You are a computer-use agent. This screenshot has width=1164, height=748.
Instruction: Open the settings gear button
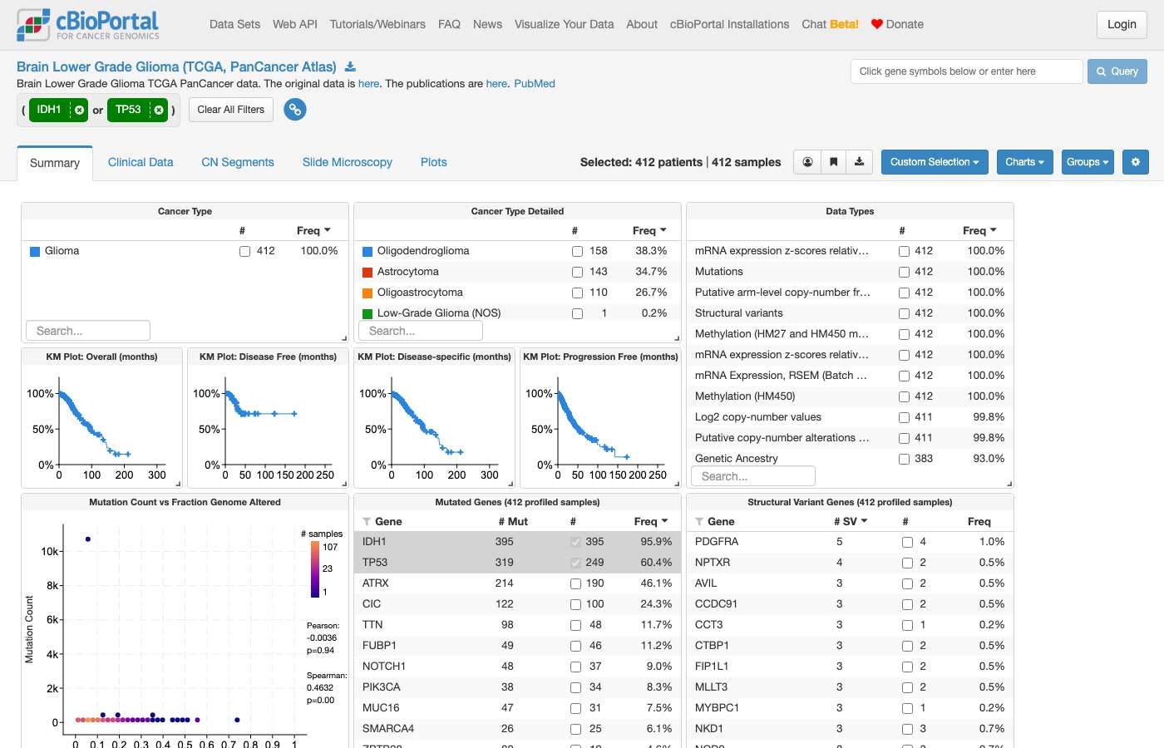(x=1136, y=162)
